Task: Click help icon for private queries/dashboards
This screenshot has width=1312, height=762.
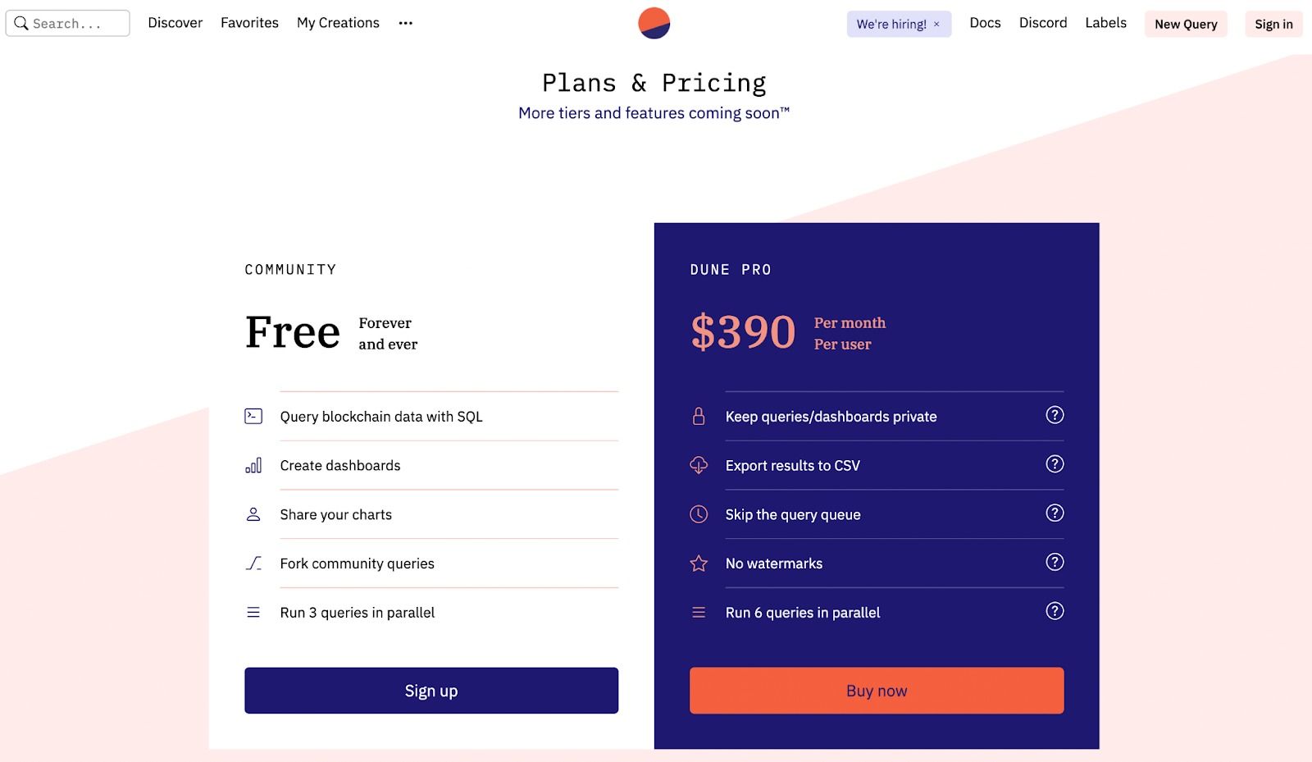Action: pos(1055,415)
